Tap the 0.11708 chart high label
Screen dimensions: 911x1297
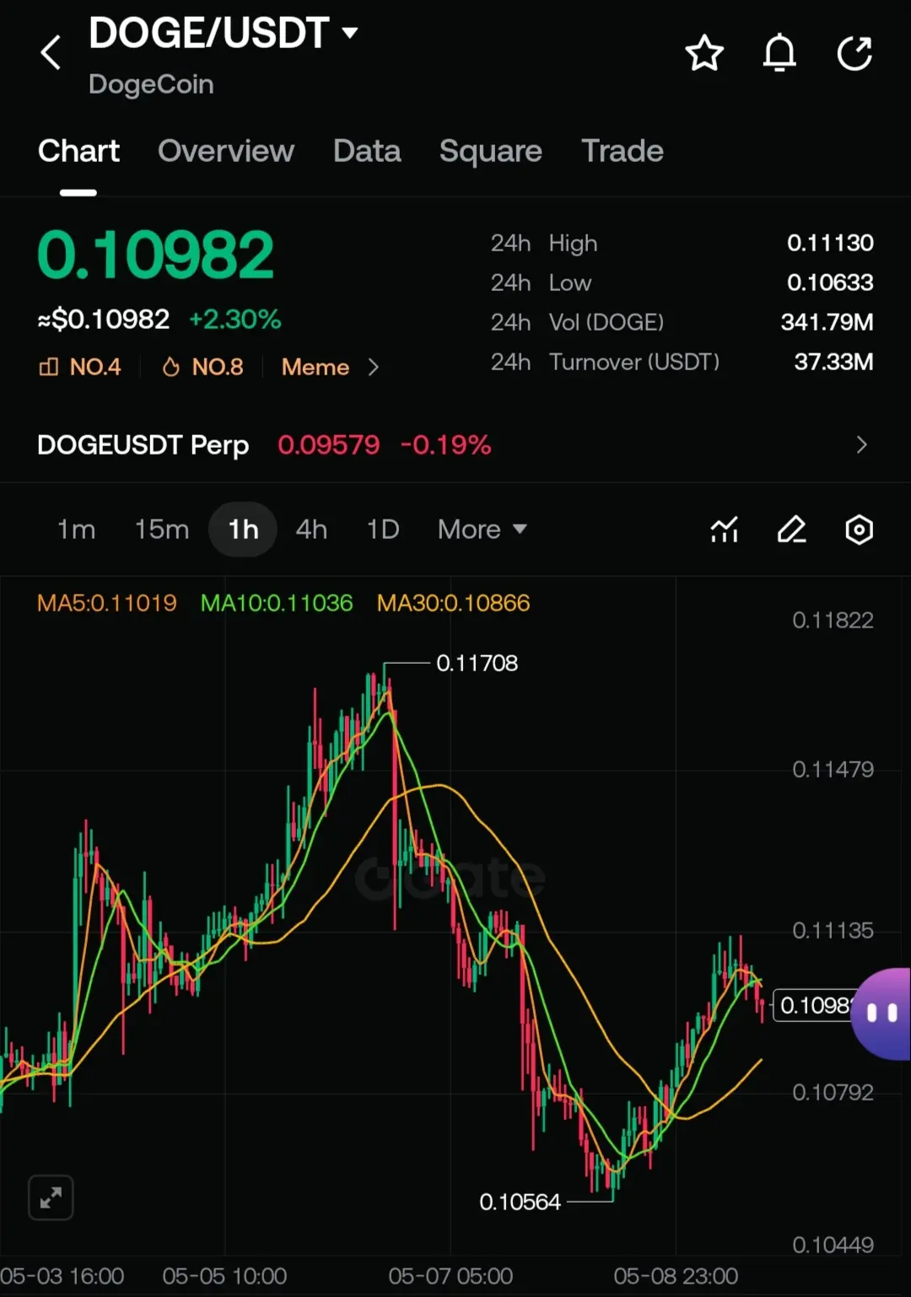pyautogui.click(x=477, y=664)
